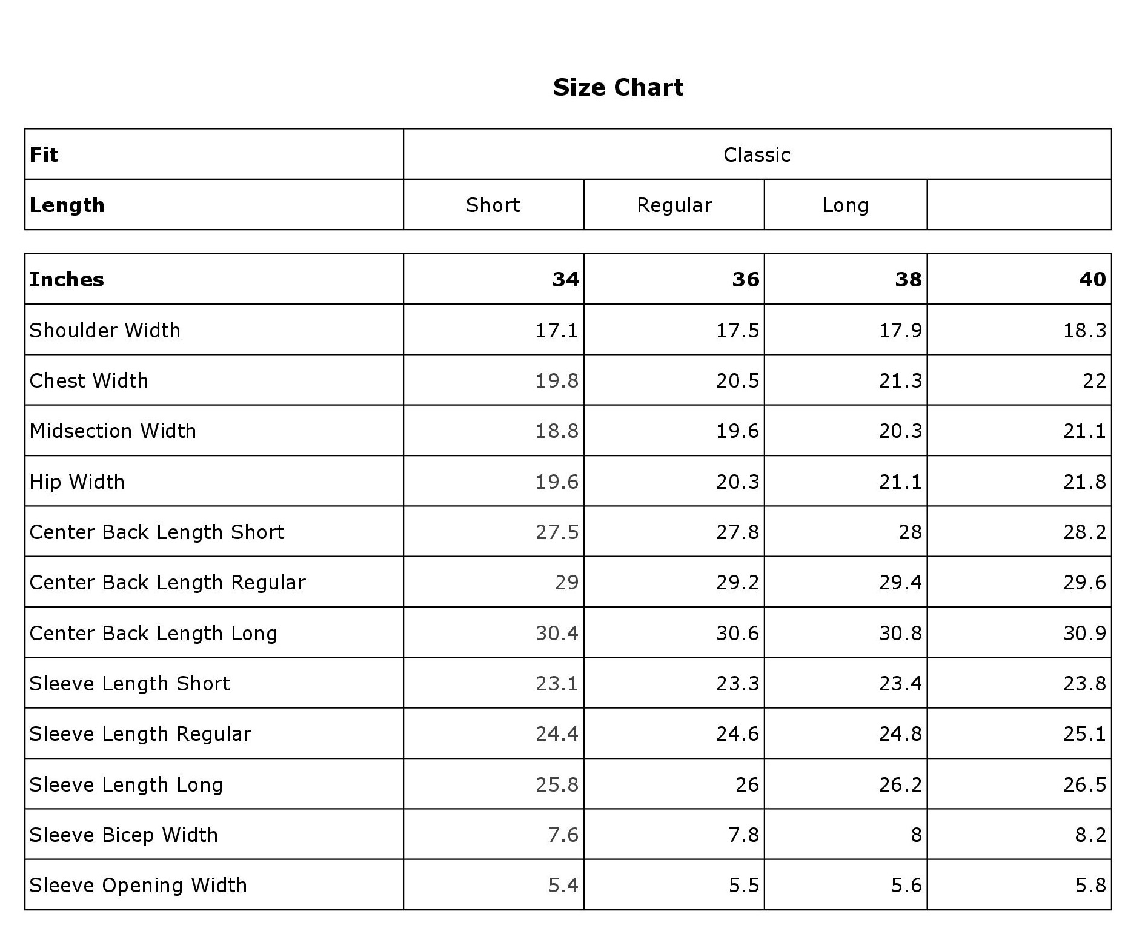Select the size 40 column header

click(1092, 280)
